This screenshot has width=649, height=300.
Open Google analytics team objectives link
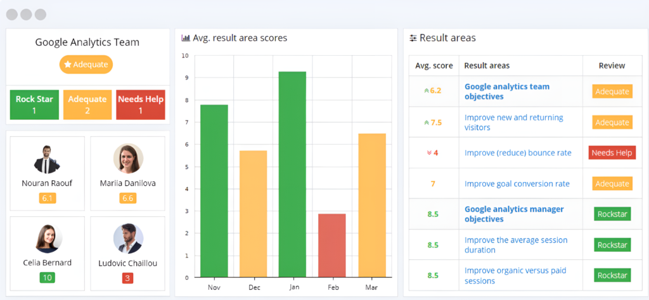pos(506,91)
